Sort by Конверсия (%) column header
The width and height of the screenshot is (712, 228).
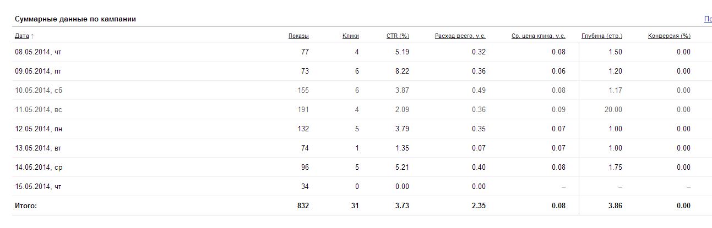click(x=669, y=36)
